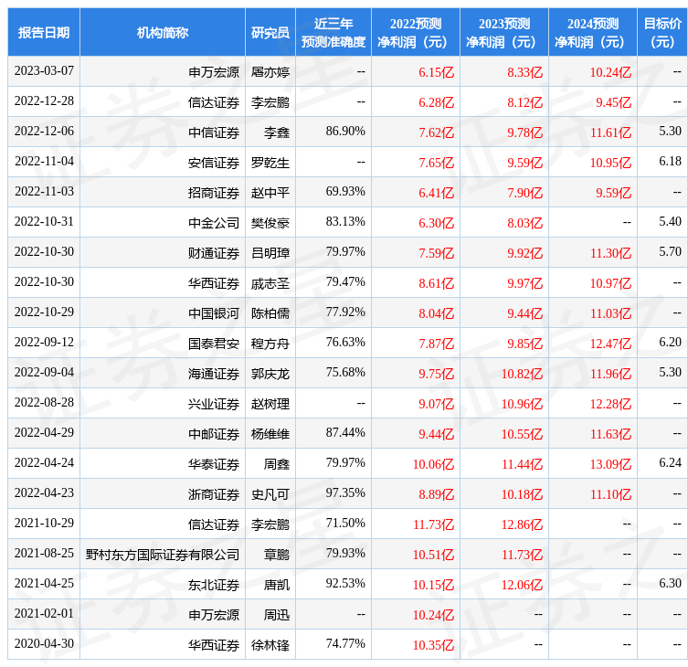The height and width of the screenshot is (667, 688).
Task: Click 2022 forecast value 6.28亿
Action: coord(436,102)
